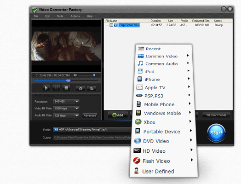Stop the video preview

click(x=66, y=88)
